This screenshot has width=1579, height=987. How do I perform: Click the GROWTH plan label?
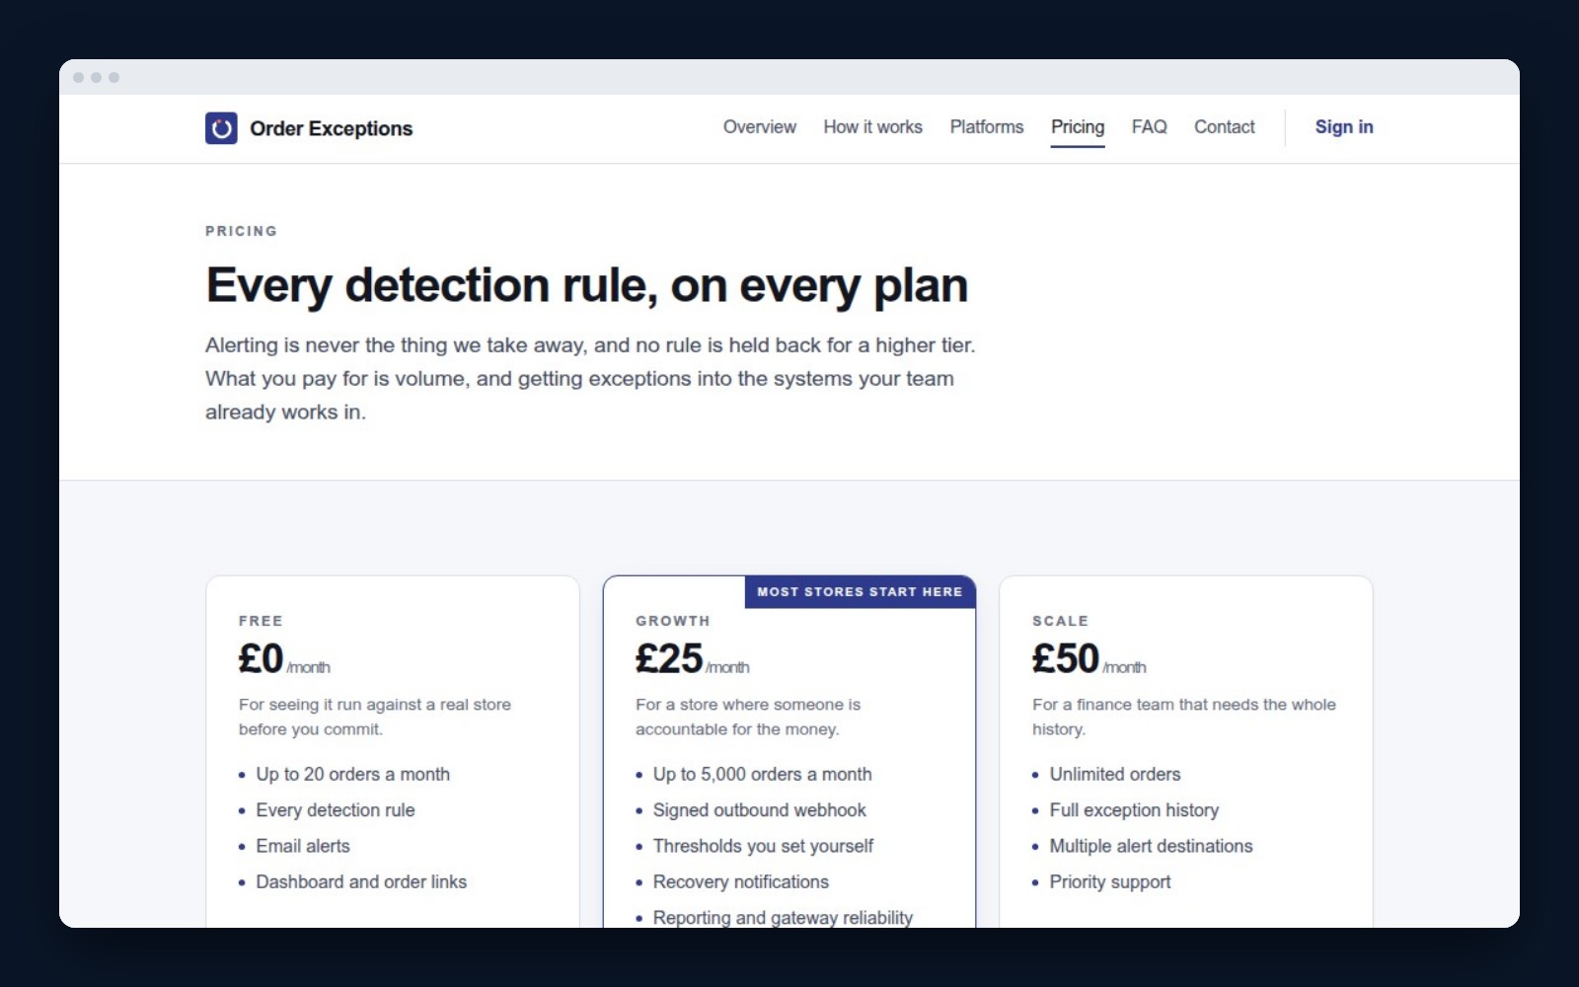(x=672, y=621)
